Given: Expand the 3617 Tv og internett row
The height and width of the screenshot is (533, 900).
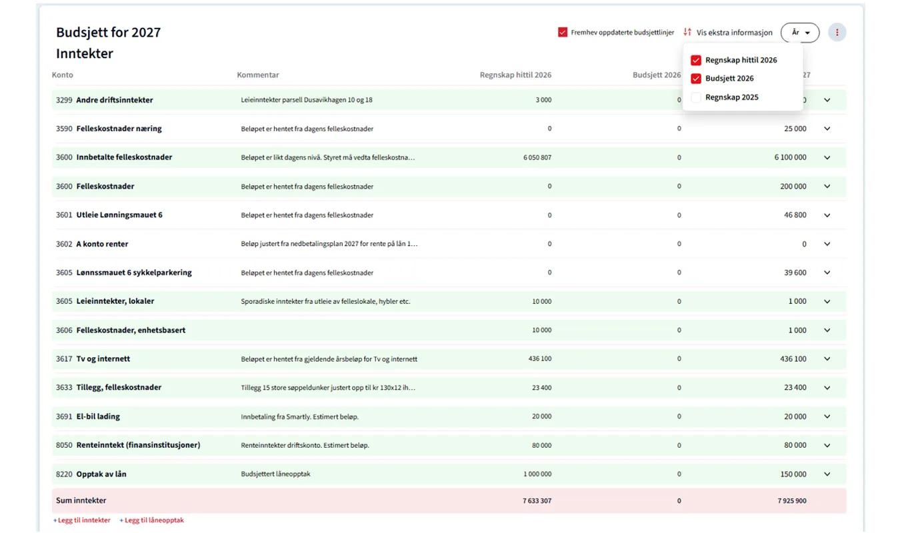Looking at the screenshot, I should [x=827, y=358].
